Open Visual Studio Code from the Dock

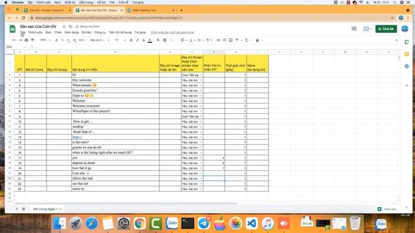tap(252, 223)
